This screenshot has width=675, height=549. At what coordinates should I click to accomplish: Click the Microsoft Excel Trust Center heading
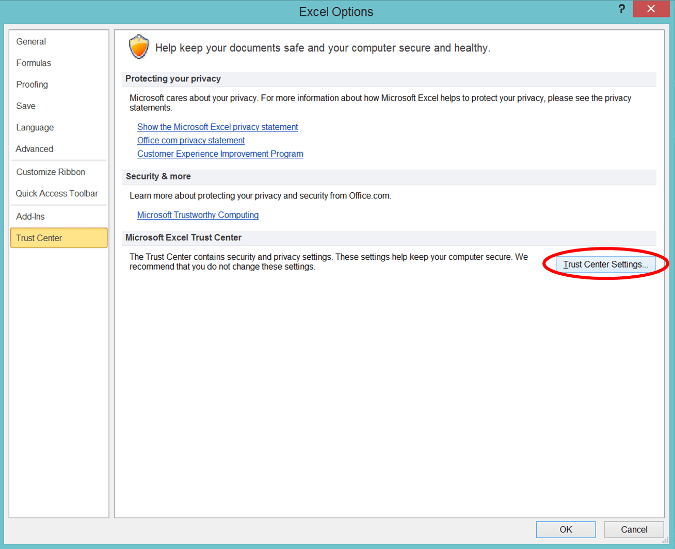pos(183,238)
